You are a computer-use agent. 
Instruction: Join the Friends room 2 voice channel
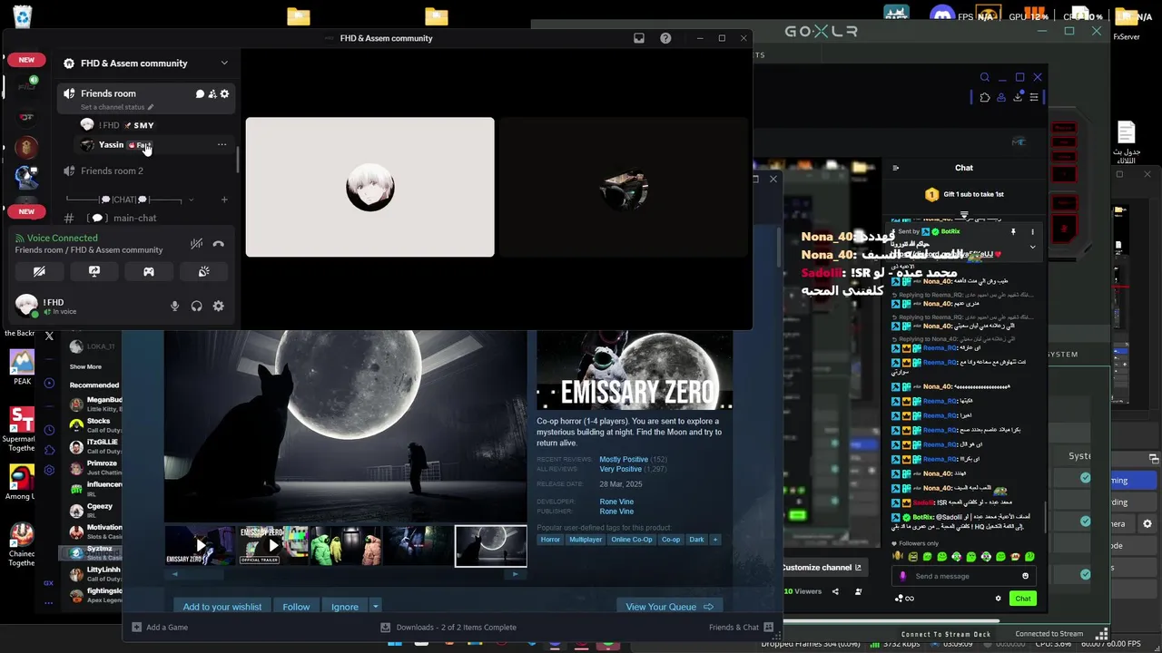(x=112, y=171)
